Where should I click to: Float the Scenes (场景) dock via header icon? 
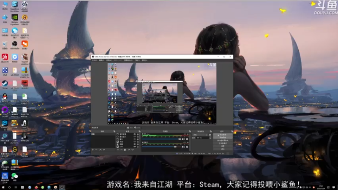tap(114, 131)
